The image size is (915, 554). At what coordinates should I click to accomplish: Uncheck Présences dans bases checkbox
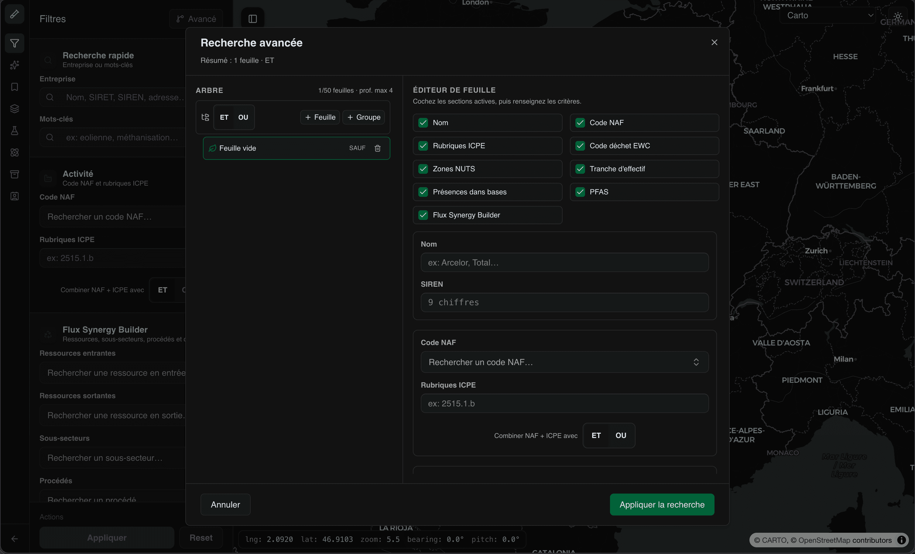point(423,192)
